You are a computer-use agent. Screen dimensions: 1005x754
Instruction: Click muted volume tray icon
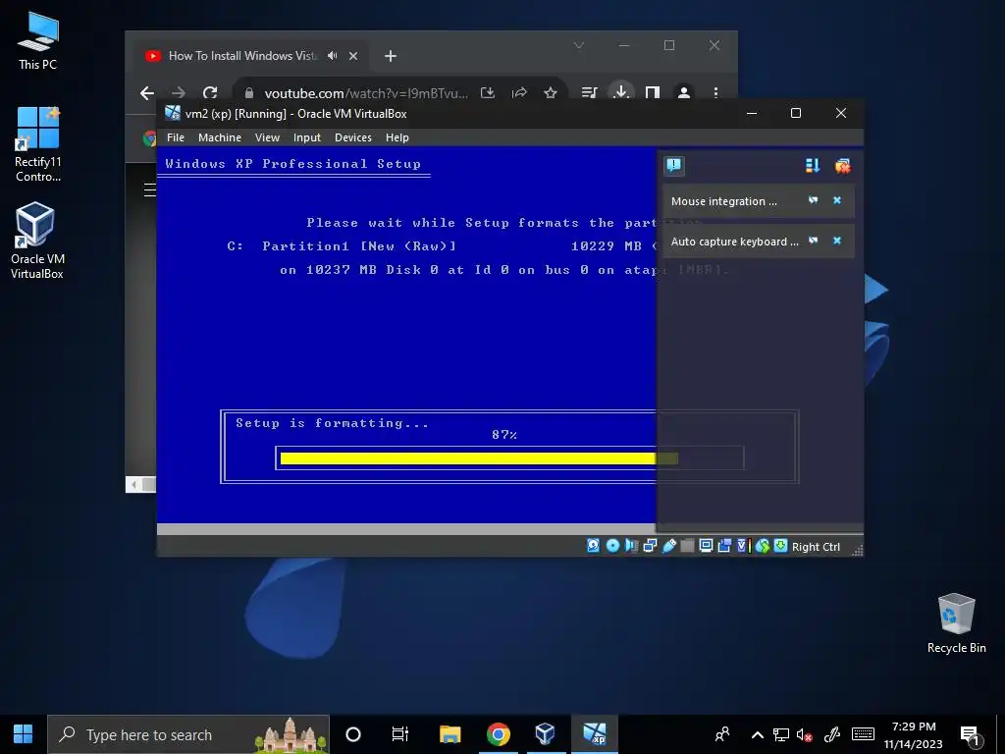coord(805,734)
